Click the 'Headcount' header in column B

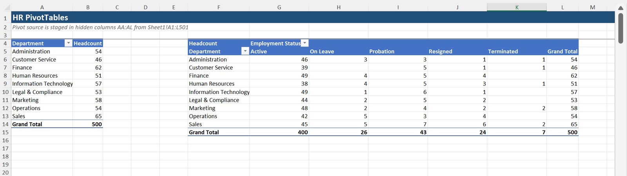point(88,43)
